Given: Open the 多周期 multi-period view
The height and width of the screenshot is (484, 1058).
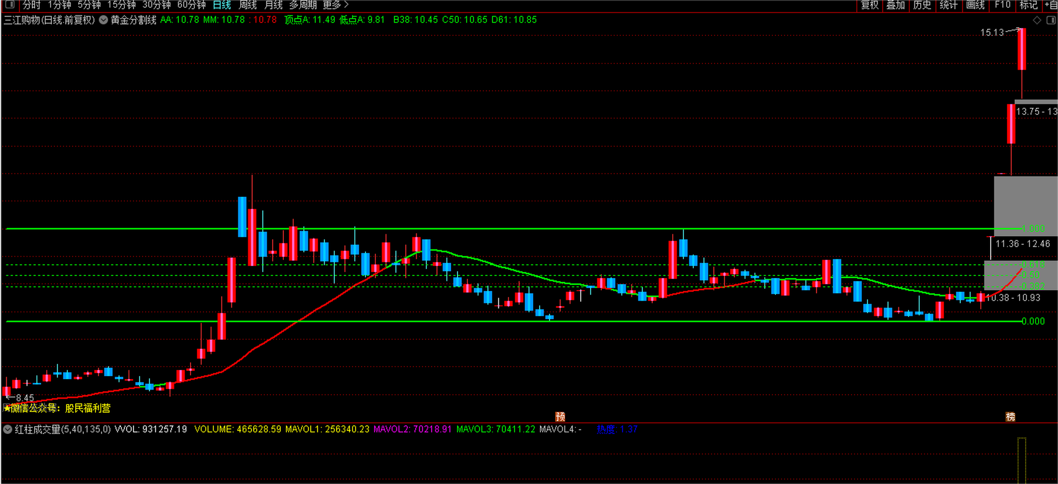Looking at the screenshot, I should (x=303, y=5).
